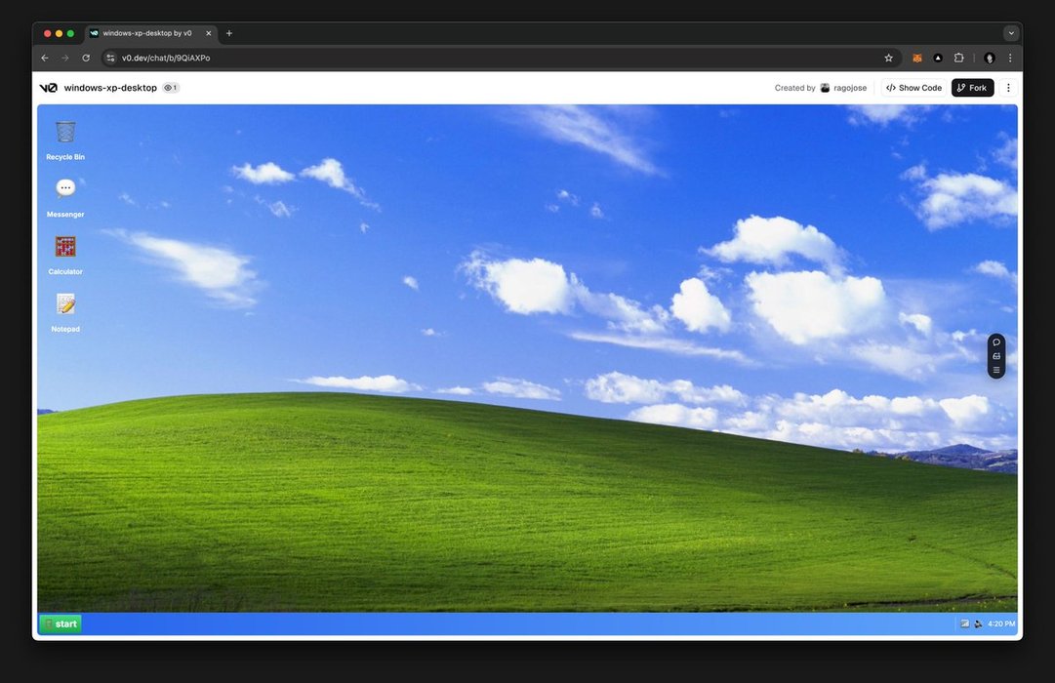This screenshot has width=1055, height=683.
Task: Open the Notepad desktop icon
Action: click(x=65, y=312)
